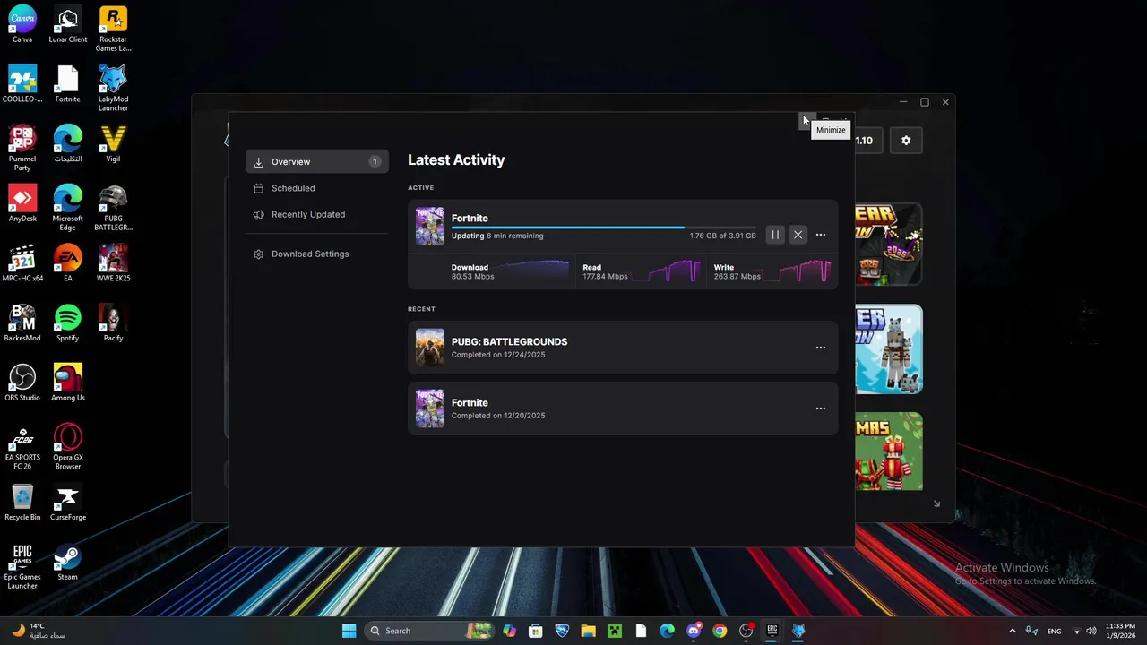Click the Write speed graph
The width and height of the screenshot is (1147, 645).
point(798,271)
